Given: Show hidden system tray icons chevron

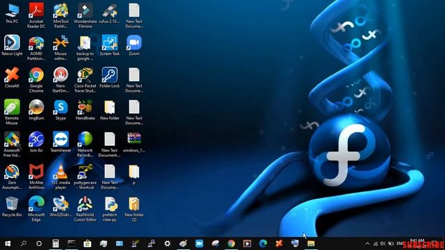Looking at the screenshot, I should [367, 244].
